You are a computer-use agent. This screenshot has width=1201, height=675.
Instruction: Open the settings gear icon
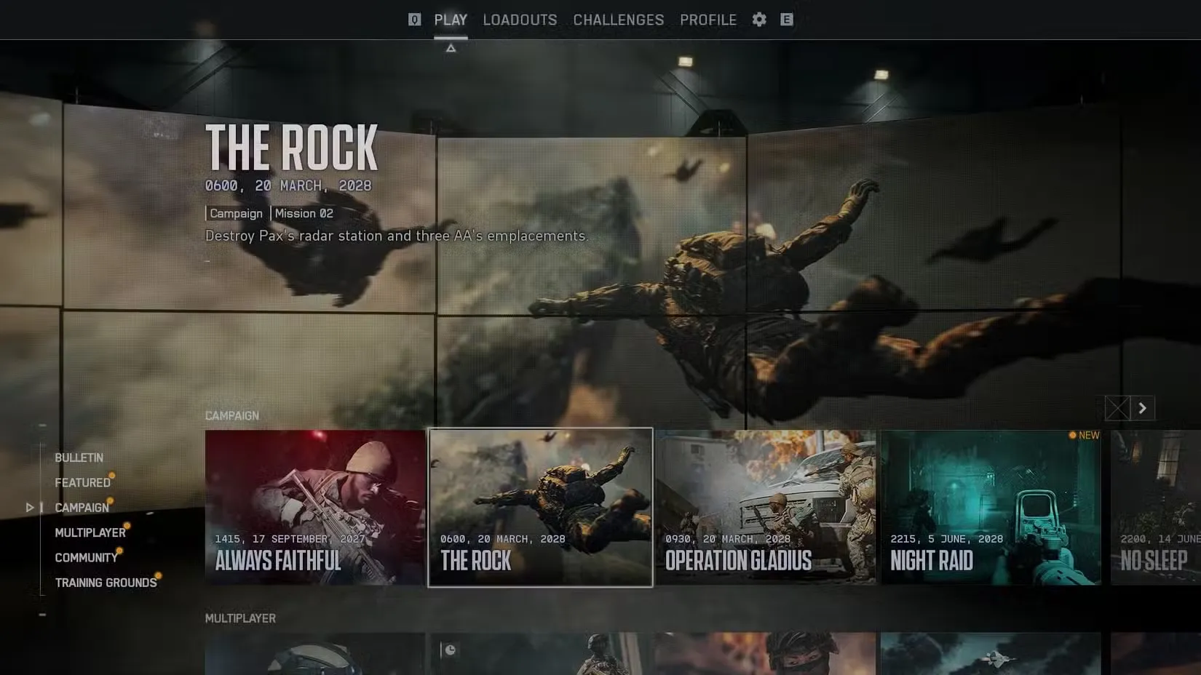click(x=759, y=20)
